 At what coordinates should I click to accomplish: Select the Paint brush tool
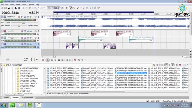[78, 8]
